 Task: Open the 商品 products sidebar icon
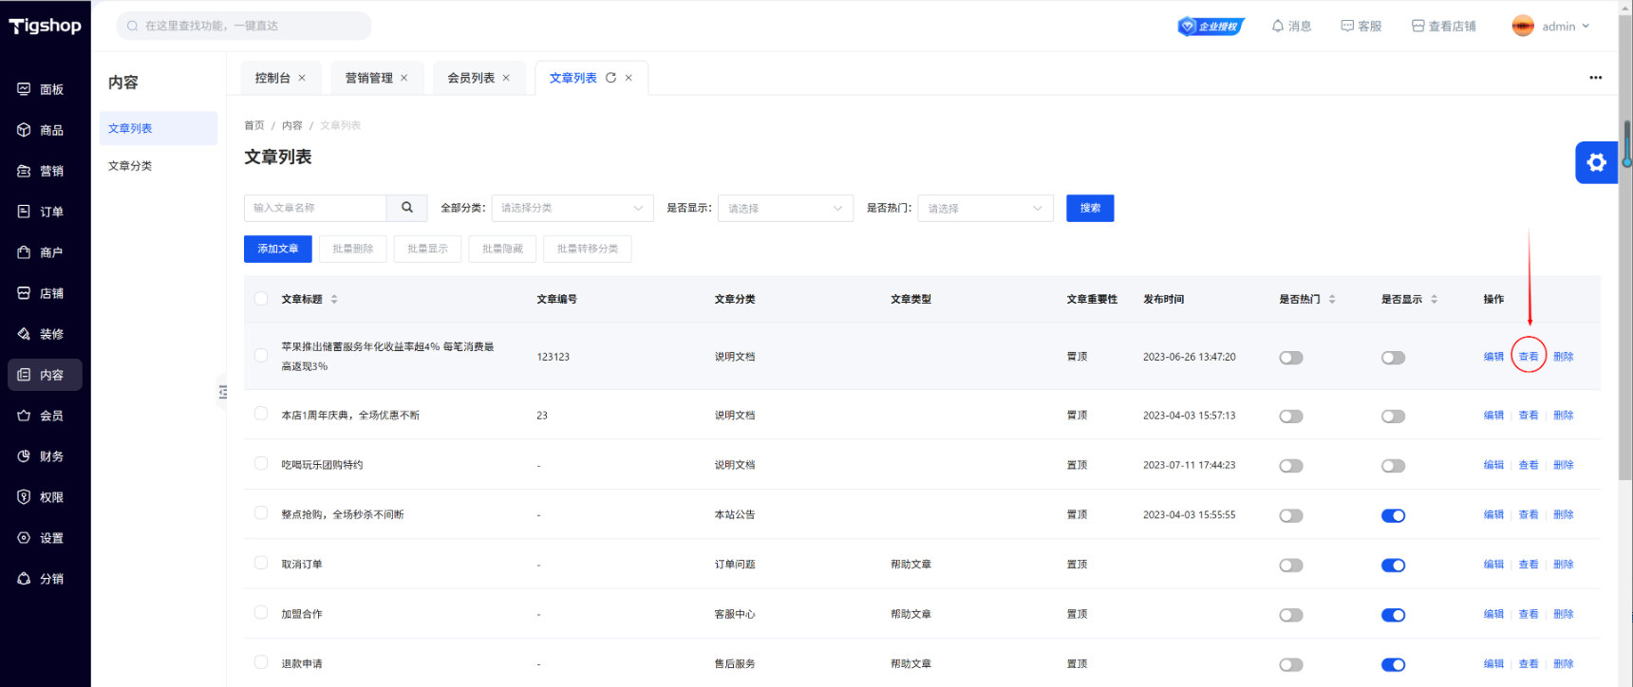coord(24,130)
